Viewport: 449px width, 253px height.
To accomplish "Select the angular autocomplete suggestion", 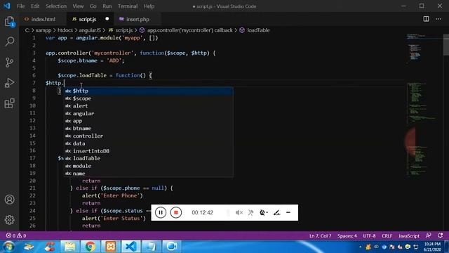I will tap(148, 113).
